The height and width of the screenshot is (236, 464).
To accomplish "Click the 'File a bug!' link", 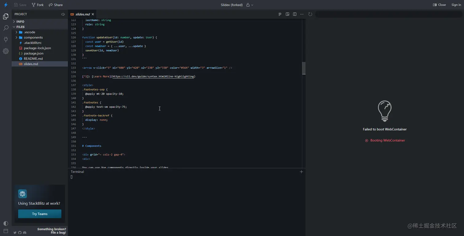I will point(58,233).
